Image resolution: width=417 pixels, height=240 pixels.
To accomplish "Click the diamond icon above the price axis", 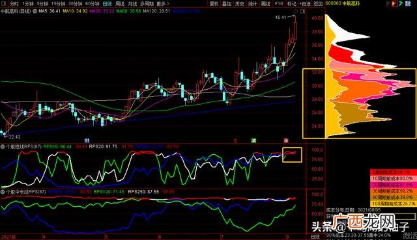I will (296, 12).
